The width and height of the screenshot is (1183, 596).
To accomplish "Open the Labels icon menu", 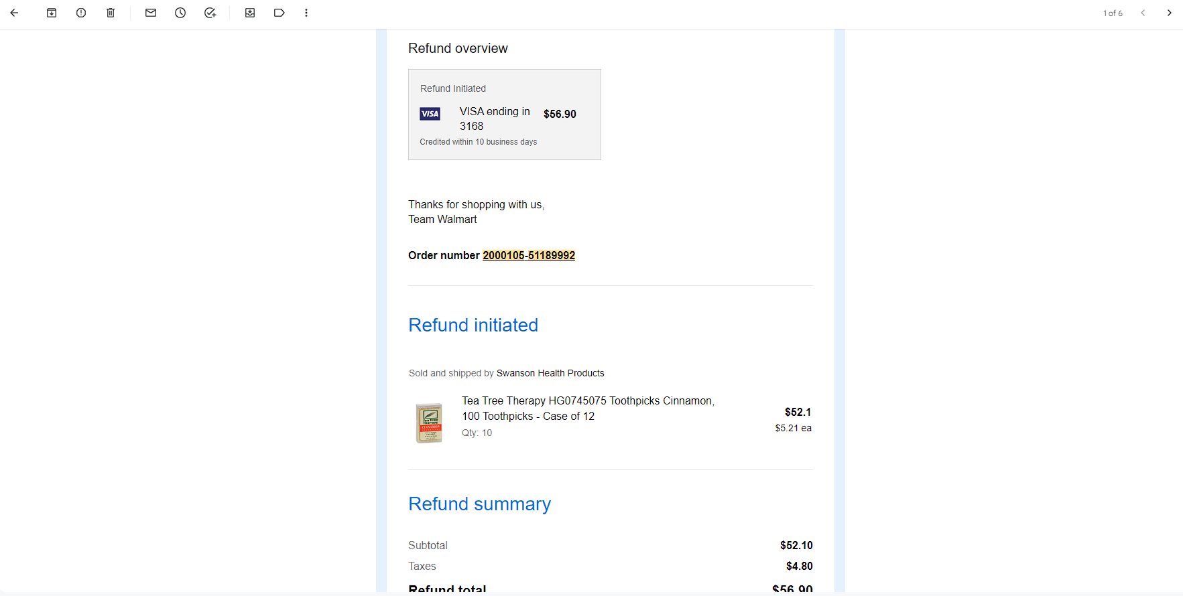I will click(279, 13).
